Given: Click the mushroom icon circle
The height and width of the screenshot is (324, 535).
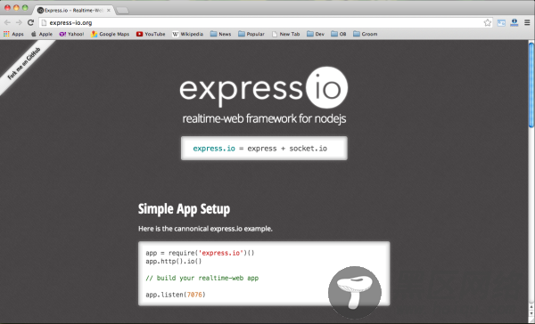Looking at the screenshot, I should 355,292.
